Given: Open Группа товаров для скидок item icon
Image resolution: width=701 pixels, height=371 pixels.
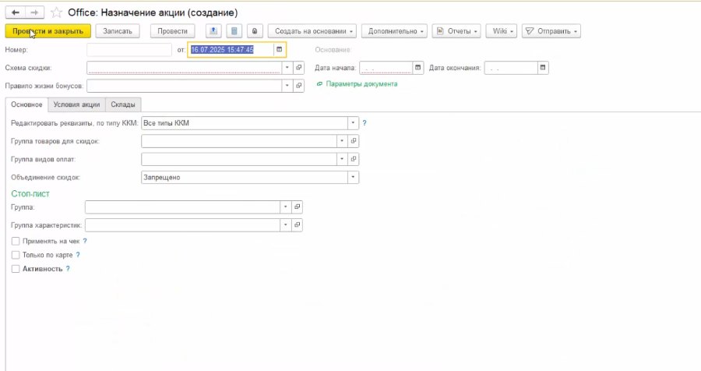Looking at the screenshot, I should tap(353, 141).
